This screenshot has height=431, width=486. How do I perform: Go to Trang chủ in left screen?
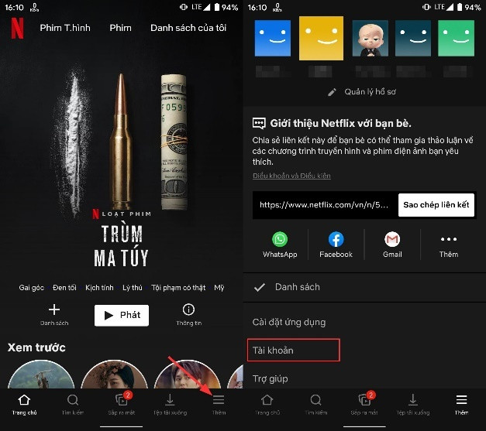24,405
